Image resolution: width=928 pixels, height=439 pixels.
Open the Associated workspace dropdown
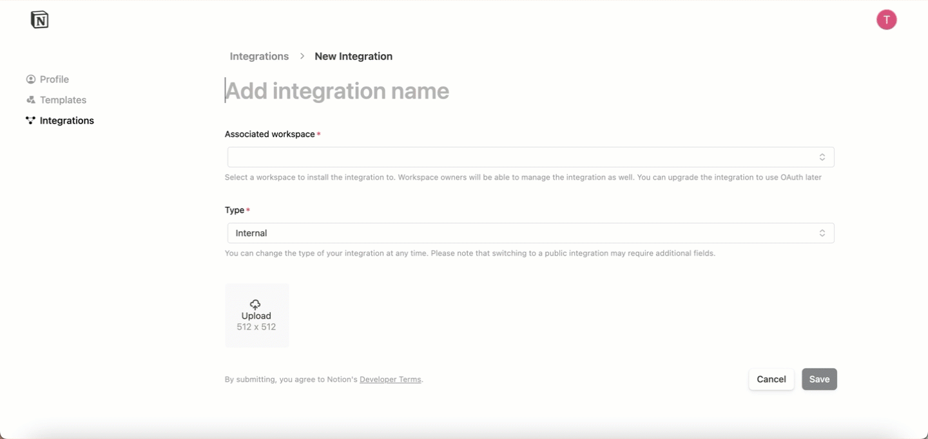(x=531, y=157)
